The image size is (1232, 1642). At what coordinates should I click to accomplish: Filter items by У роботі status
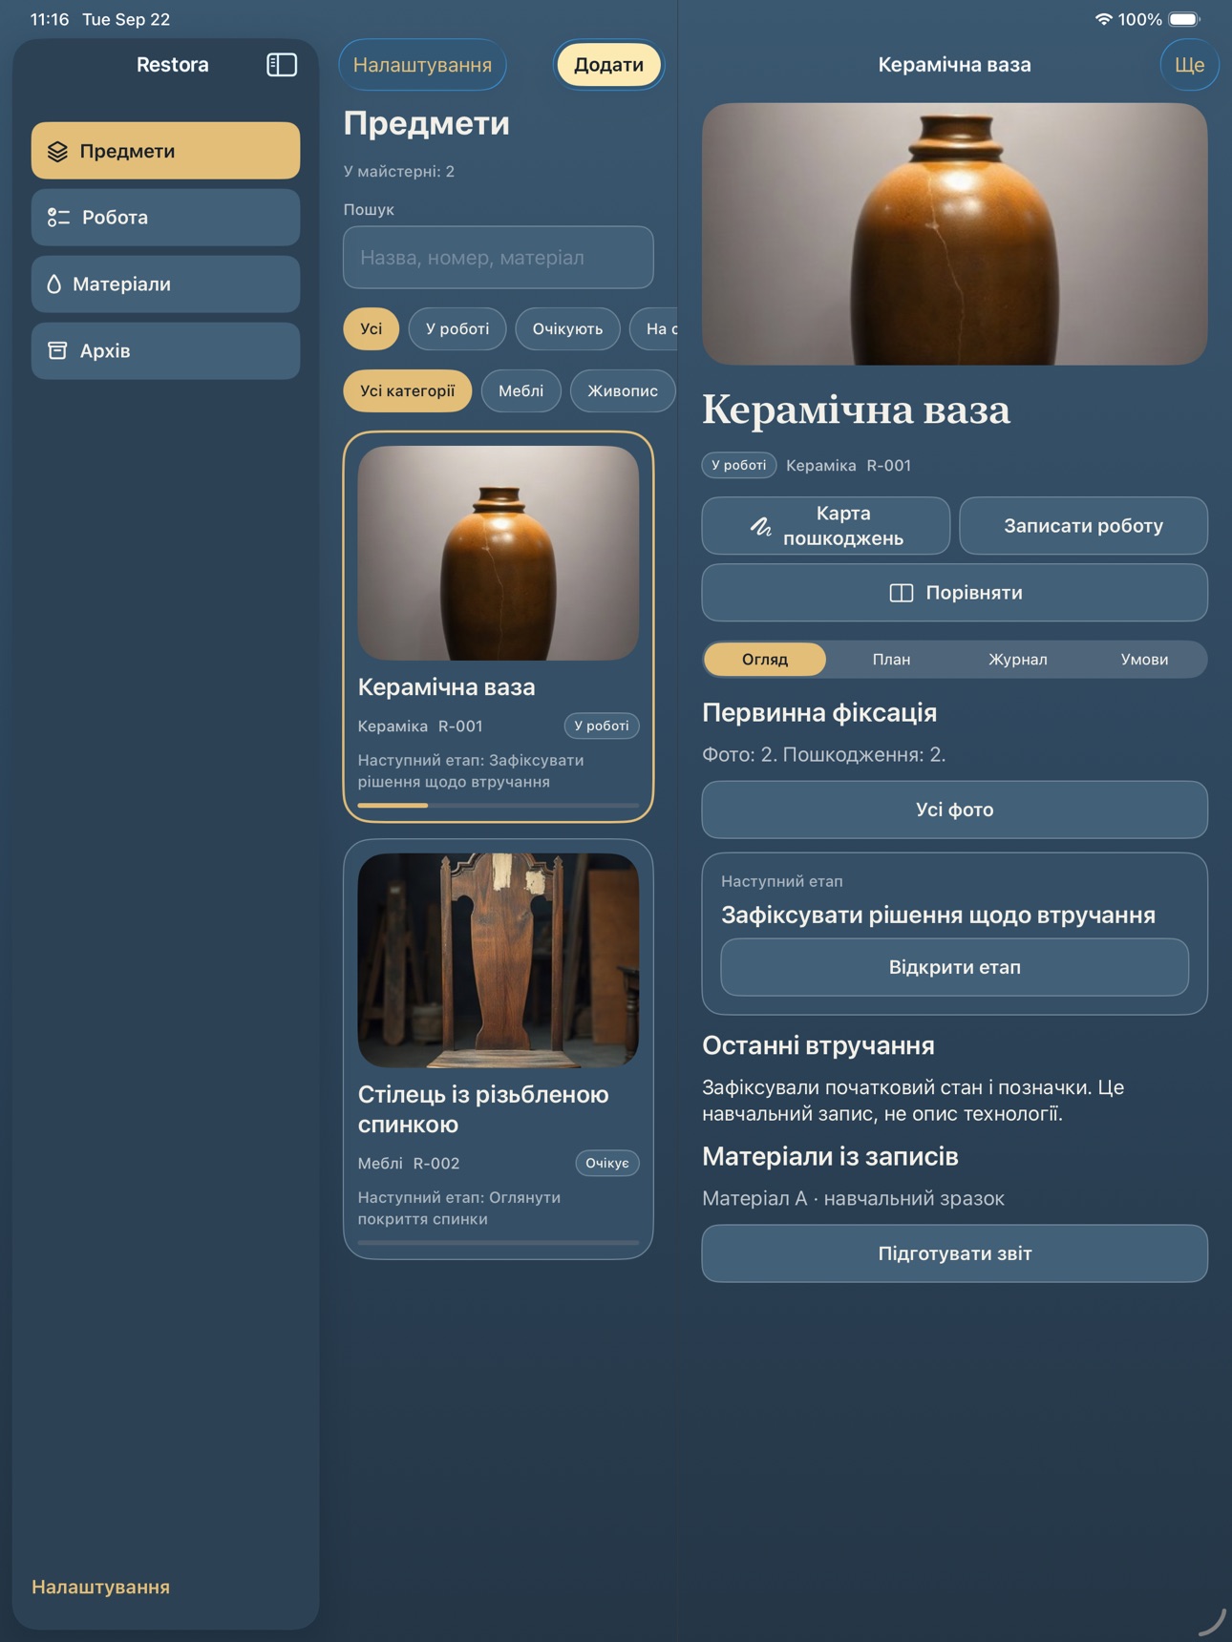coord(457,328)
